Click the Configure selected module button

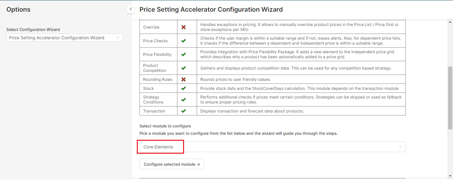click(172, 164)
